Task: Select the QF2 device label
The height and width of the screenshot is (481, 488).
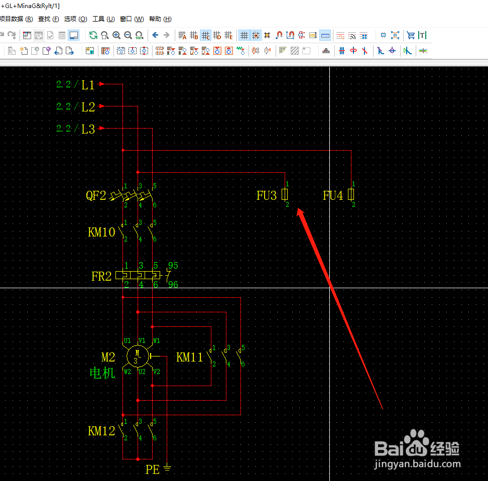Action: (x=96, y=195)
